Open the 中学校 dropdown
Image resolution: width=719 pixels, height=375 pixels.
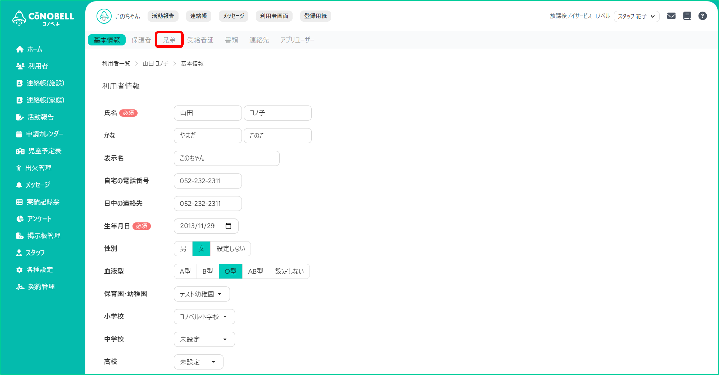point(204,339)
